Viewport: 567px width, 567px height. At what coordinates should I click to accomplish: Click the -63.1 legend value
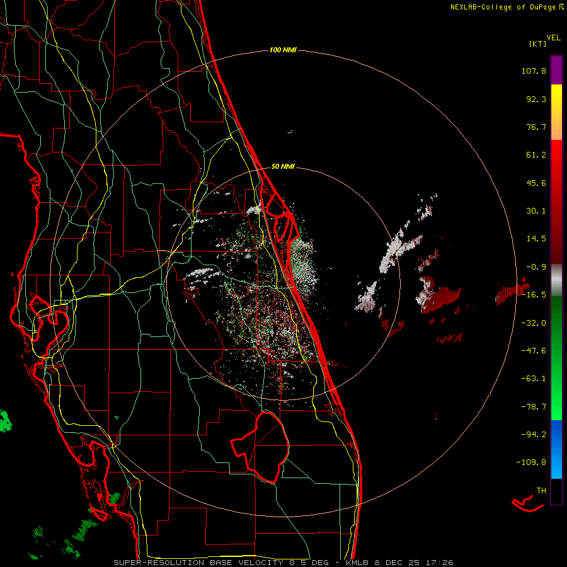coord(534,379)
